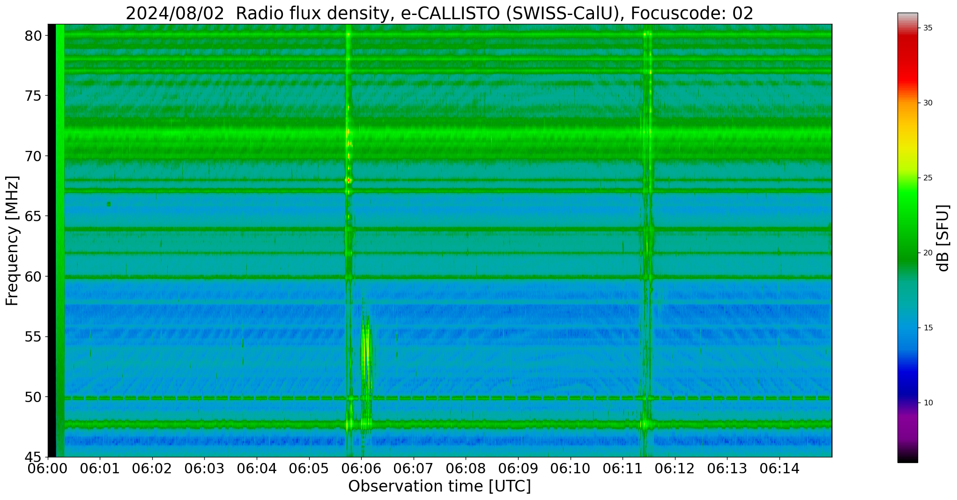
Task: Click the 06:06 time tick label
Action: click(361, 468)
